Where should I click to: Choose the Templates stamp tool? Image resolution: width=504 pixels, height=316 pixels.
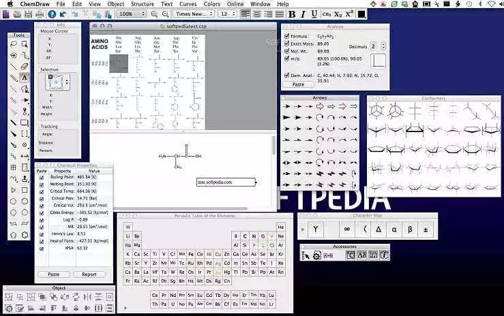coord(25,178)
